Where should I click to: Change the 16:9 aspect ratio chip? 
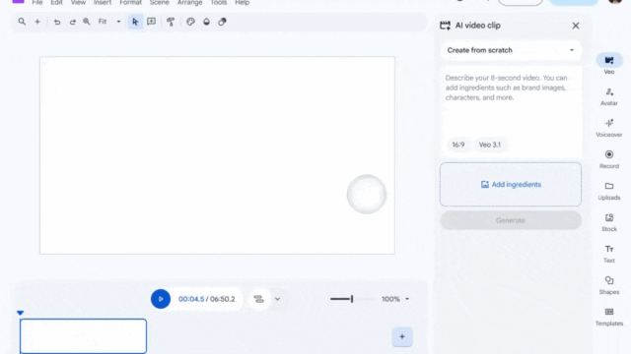457,145
